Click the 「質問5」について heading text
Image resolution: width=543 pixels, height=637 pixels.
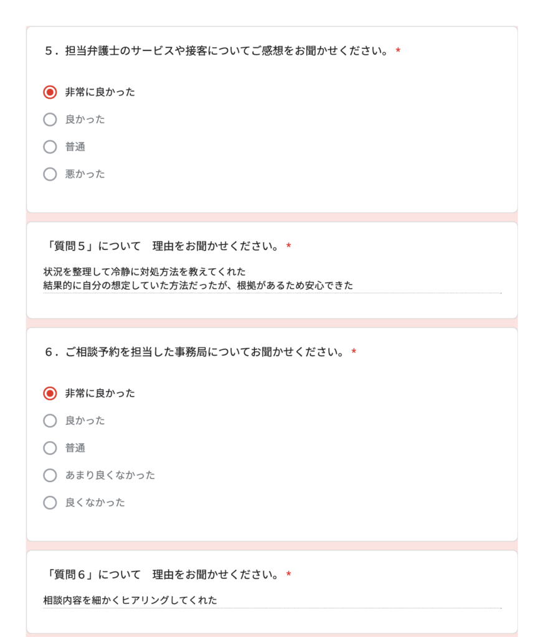(x=162, y=246)
